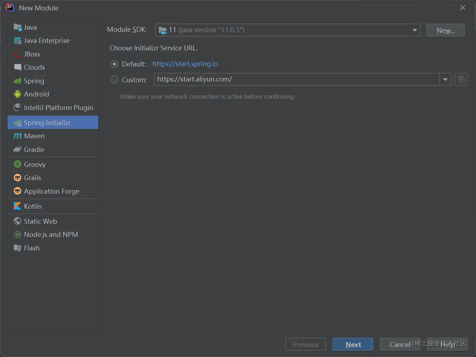Click the Flash folder icon
476x357 pixels.
point(18,248)
